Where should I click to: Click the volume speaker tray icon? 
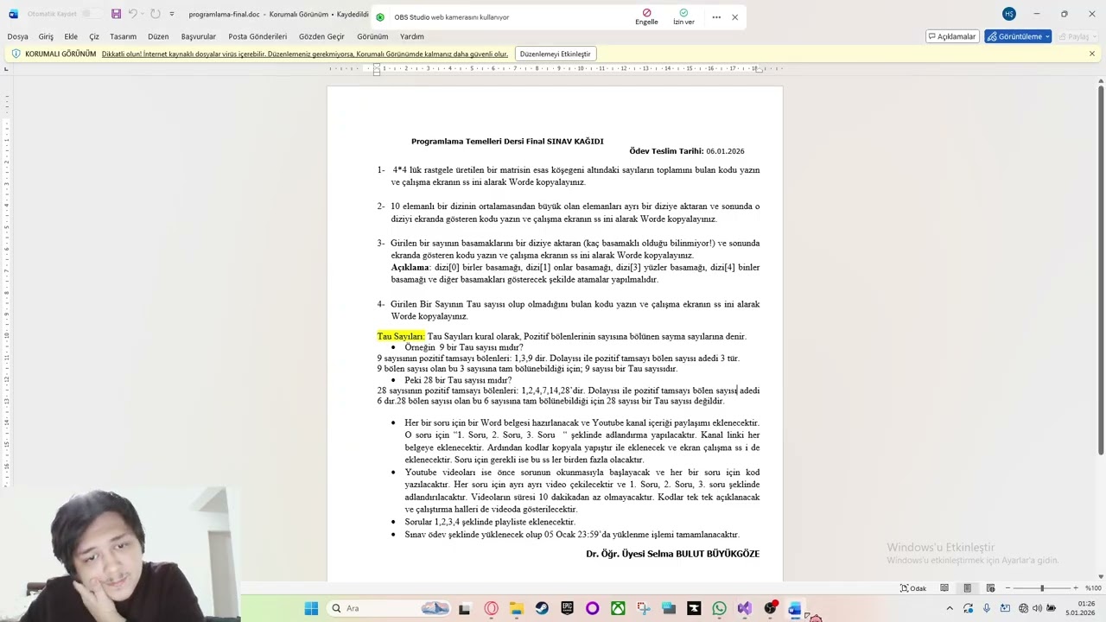tap(1037, 608)
